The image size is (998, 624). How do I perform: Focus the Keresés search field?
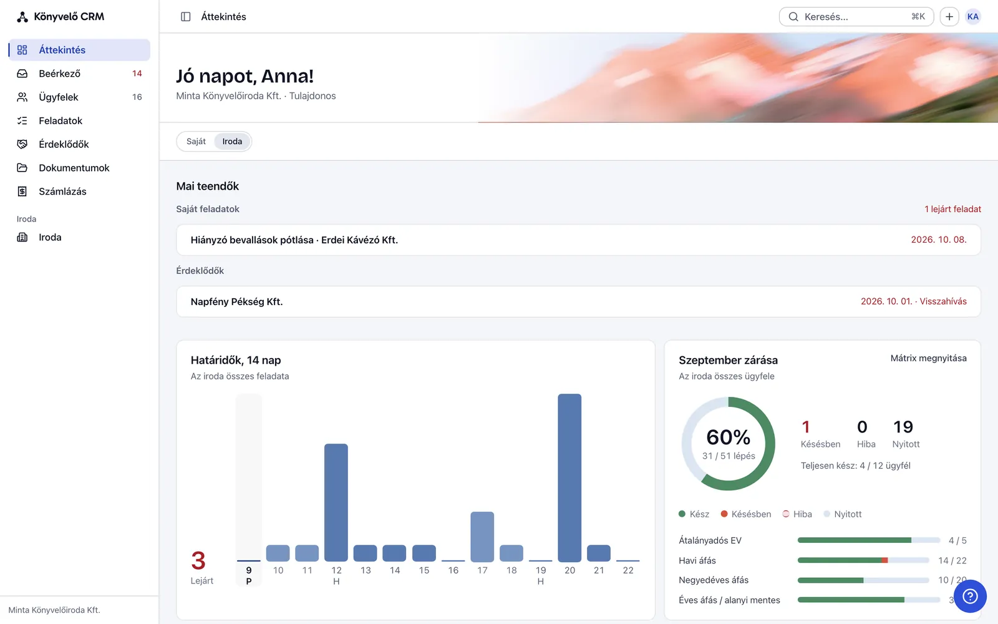pyautogui.click(x=856, y=17)
